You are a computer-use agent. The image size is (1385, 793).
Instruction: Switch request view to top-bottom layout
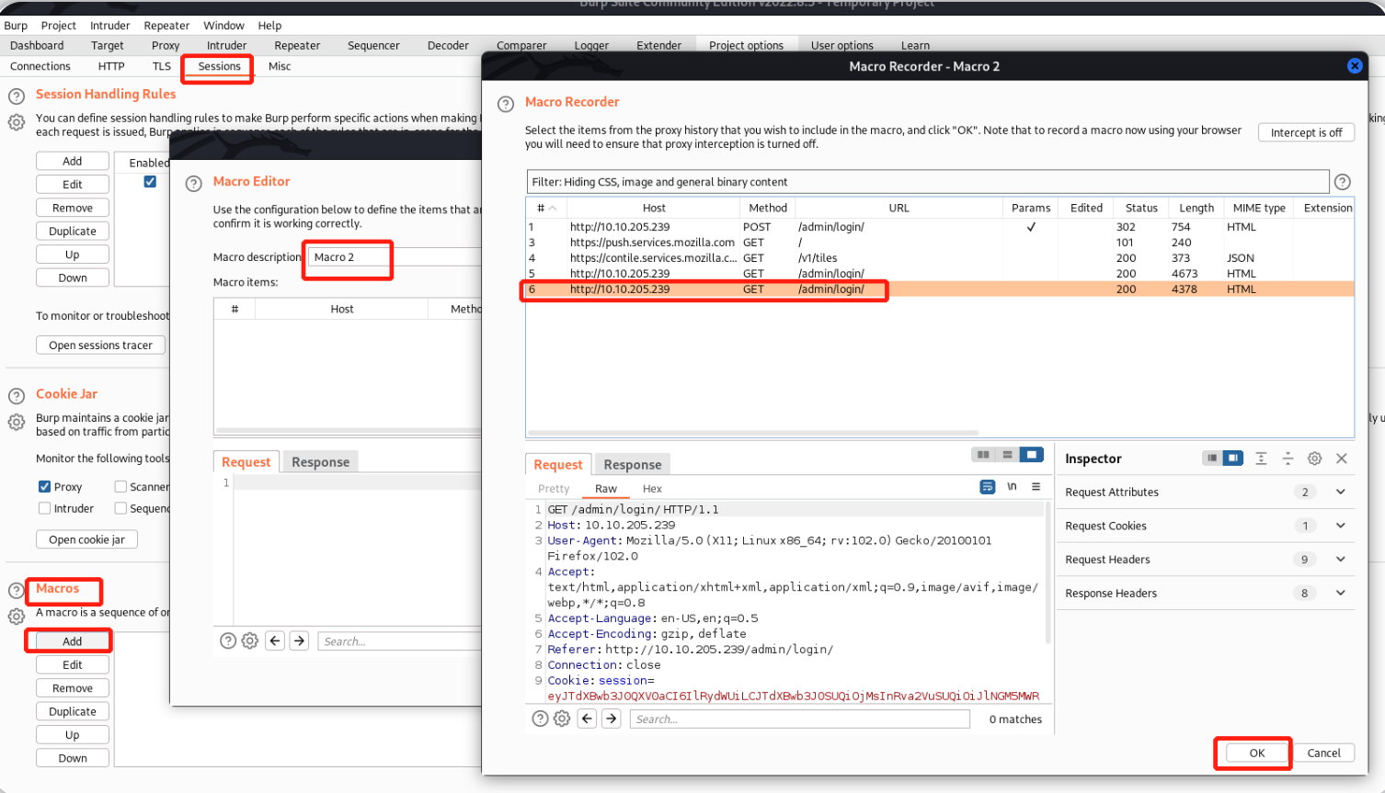click(x=1007, y=455)
